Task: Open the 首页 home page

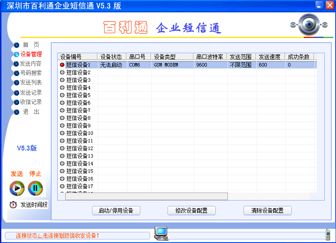Action: click(x=31, y=45)
